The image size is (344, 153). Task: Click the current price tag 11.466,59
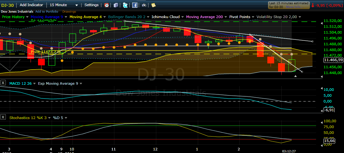(334, 60)
